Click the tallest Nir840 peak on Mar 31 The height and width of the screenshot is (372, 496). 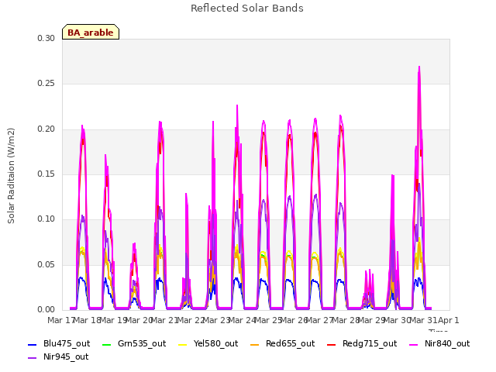click(419, 67)
